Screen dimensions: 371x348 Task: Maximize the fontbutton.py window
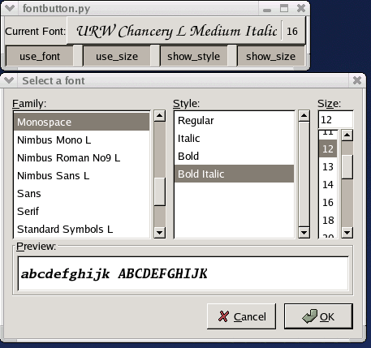pyautogui.click(x=284, y=8)
